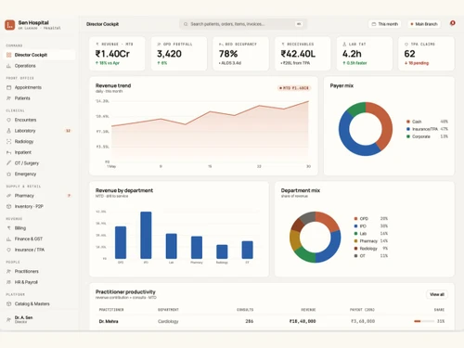Viewport: 464px width, 348px height.
Task: Click the Laboratory count badge
Action: click(68, 131)
